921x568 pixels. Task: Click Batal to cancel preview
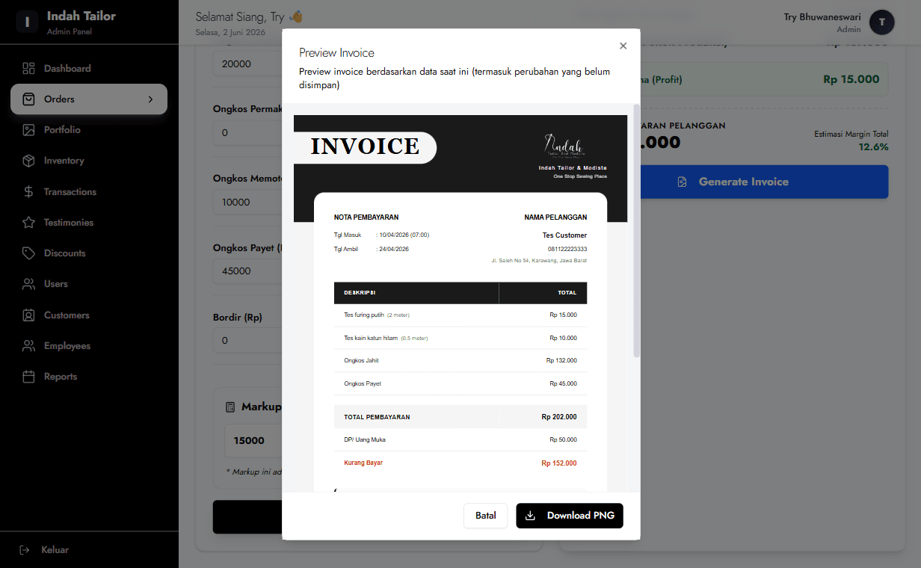pyautogui.click(x=486, y=516)
